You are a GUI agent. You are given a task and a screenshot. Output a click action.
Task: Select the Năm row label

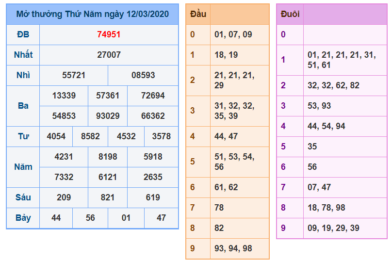point(23,167)
